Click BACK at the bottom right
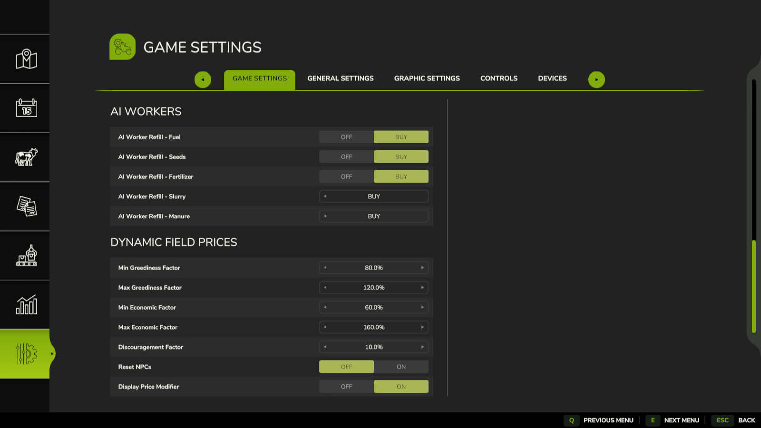This screenshot has width=761, height=428. pos(747,420)
